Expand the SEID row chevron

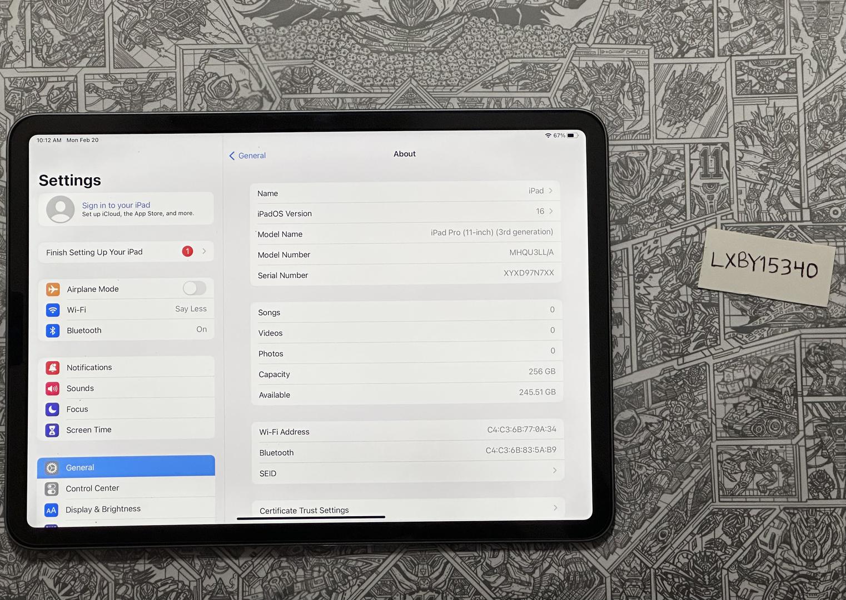click(555, 471)
